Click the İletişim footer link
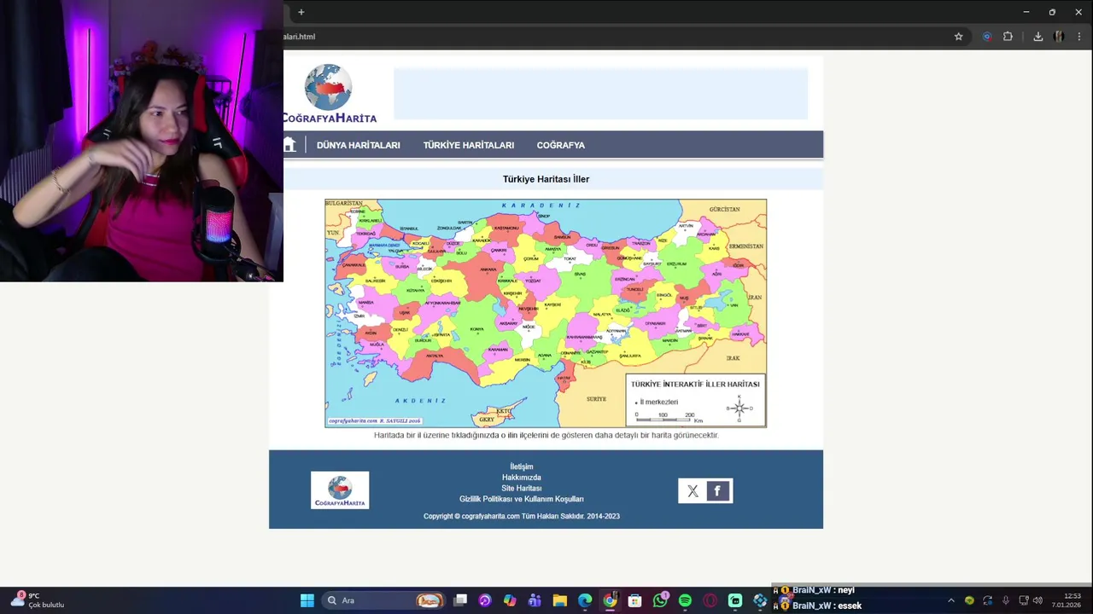 click(x=522, y=466)
